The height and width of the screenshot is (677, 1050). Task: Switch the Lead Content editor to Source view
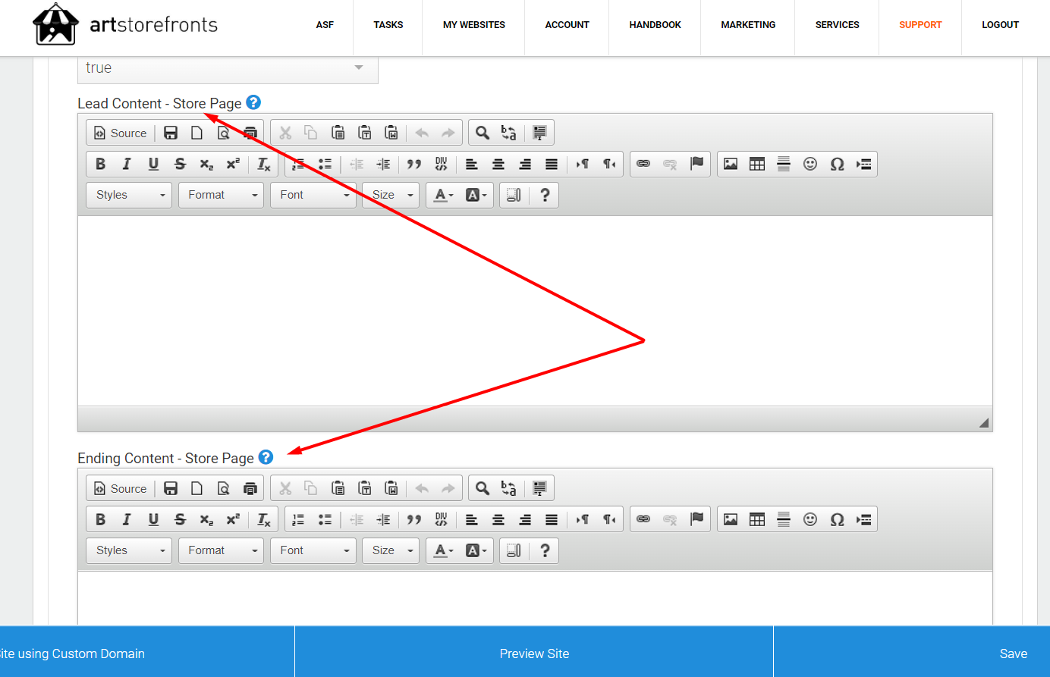point(120,132)
